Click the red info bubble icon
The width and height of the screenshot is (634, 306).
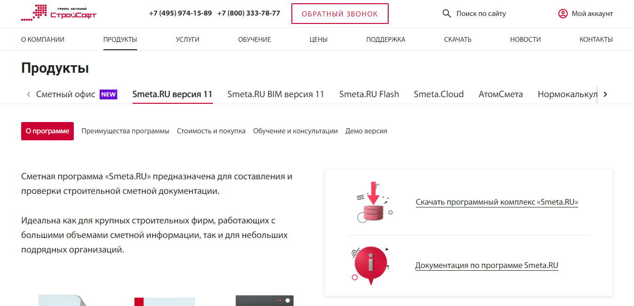tap(371, 266)
